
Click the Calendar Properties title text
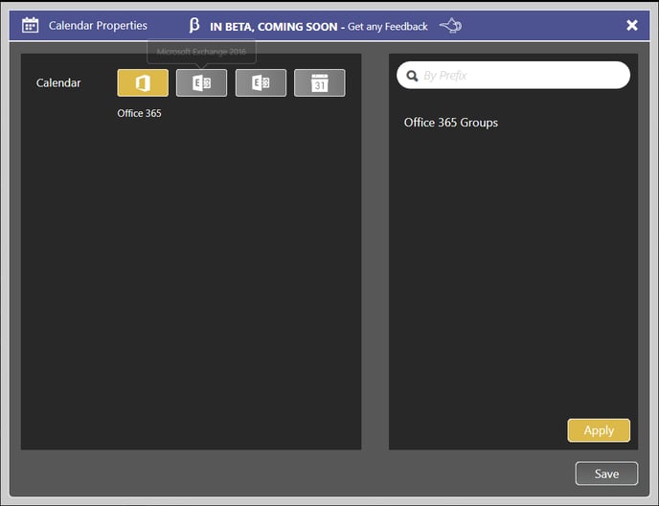pos(98,26)
